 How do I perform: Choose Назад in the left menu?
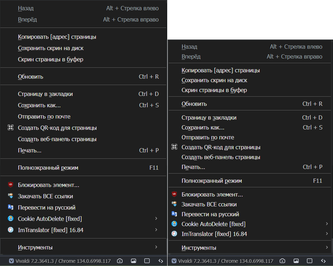83,8
